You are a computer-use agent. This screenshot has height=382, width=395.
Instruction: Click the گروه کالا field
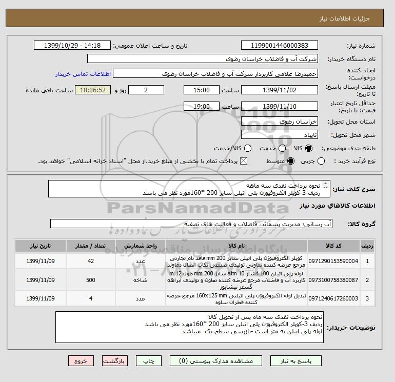click(x=191, y=224)
